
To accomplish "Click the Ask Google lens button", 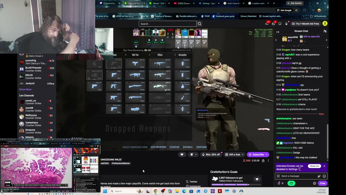I will (284, 10).
